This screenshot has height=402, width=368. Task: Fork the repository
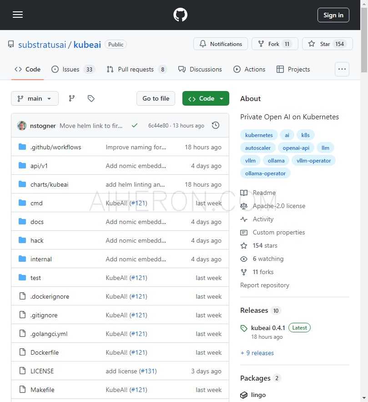point(274,44)
